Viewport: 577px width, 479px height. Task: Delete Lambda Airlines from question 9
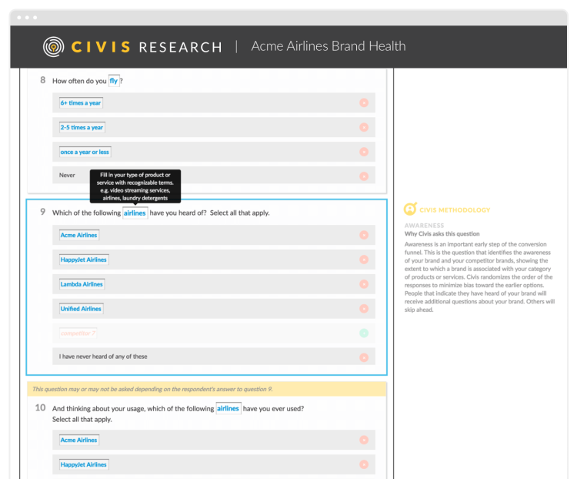pos(364,284)
